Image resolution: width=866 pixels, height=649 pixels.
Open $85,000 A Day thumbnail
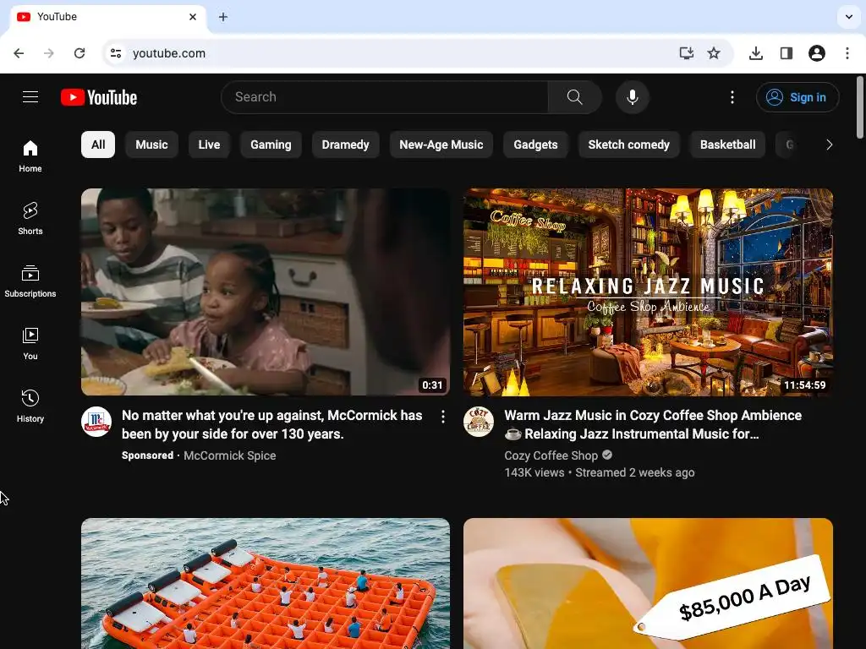point(649,583)
